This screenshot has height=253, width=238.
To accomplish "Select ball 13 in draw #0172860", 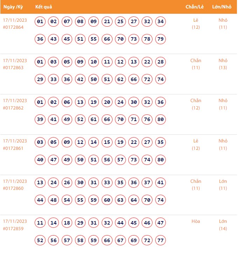I will [40, 183].
